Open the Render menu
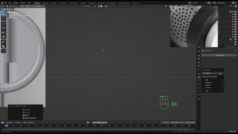 [x=16, y=3]
